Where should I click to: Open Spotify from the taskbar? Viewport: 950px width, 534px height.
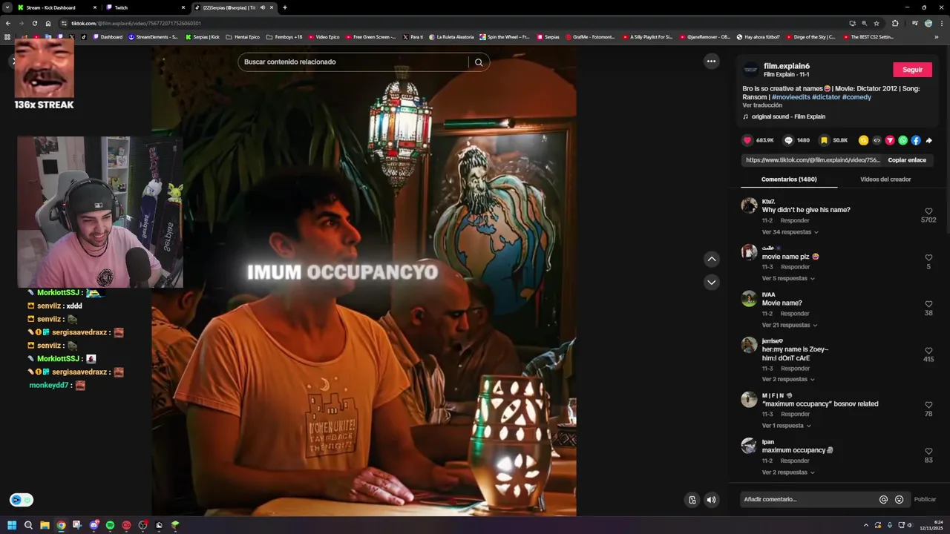[110, 525]
